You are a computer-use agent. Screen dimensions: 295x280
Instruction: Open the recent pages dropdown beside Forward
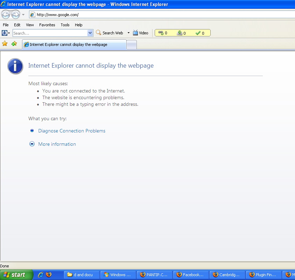(23, 14)
